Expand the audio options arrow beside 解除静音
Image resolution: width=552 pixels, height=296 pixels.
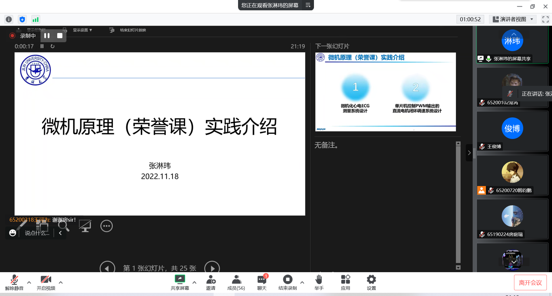(x=29, y=283)
